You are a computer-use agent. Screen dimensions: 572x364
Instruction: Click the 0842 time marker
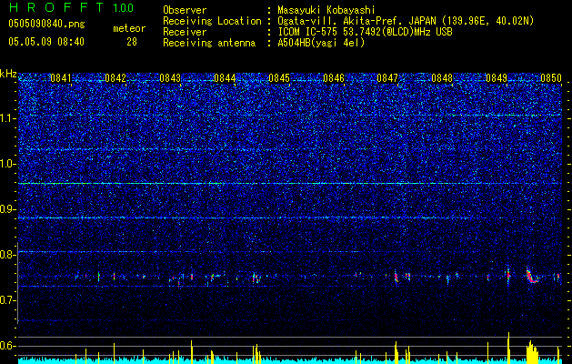tap(115, 78)
